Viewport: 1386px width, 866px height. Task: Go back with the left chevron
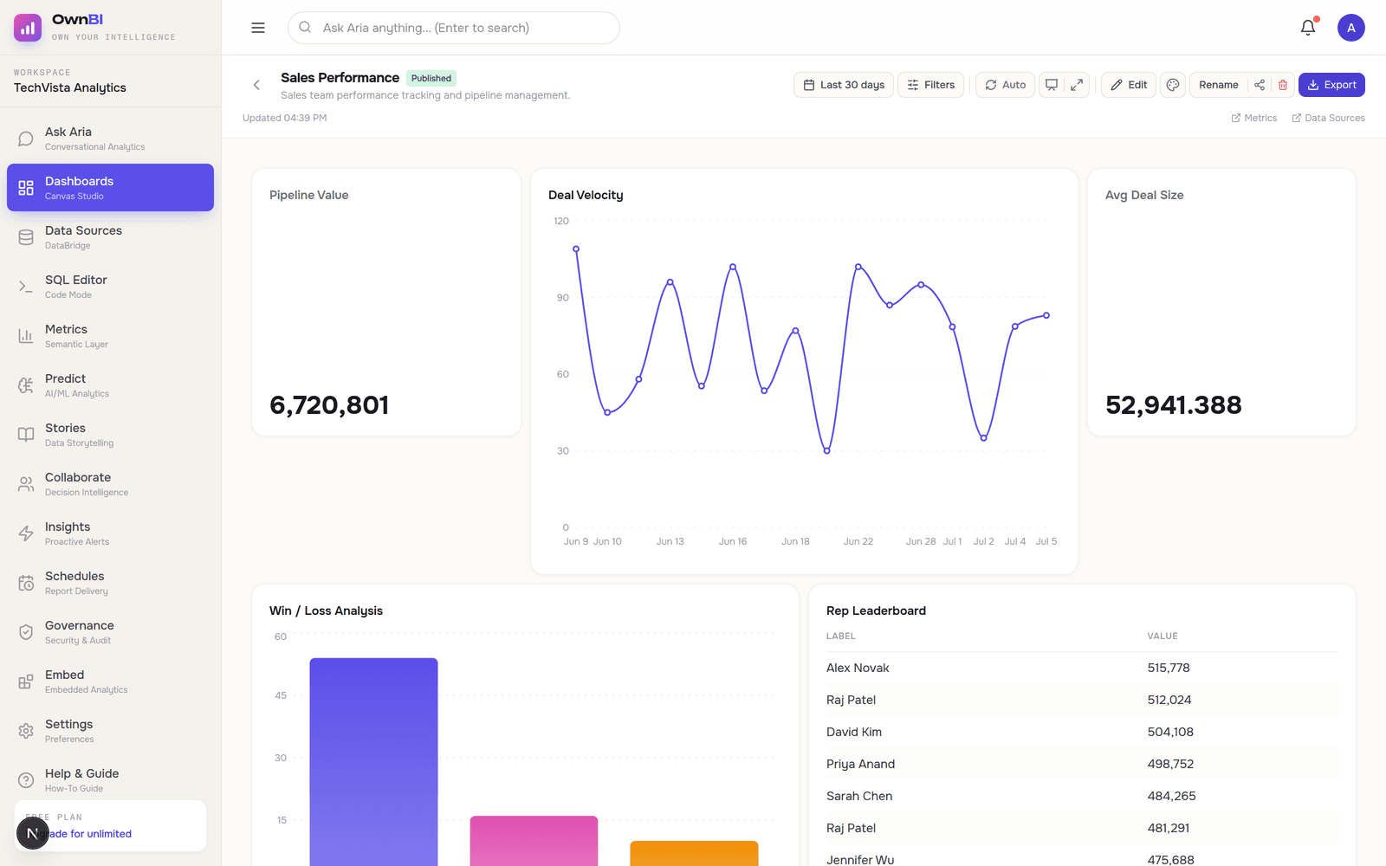[x=256, y=85]
